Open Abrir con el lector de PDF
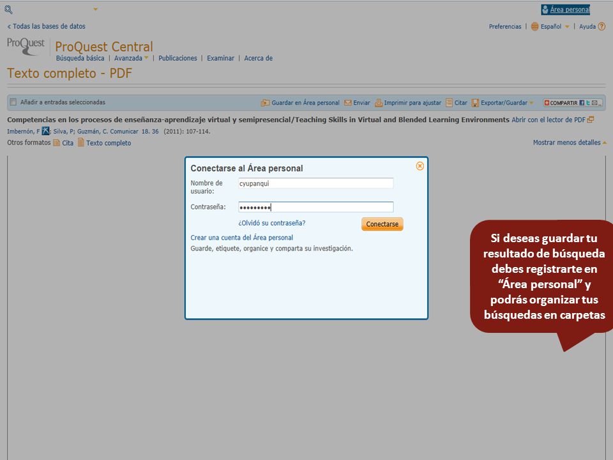Image resolution: width=613 pixels, height=460 pixels. (548, 119)
